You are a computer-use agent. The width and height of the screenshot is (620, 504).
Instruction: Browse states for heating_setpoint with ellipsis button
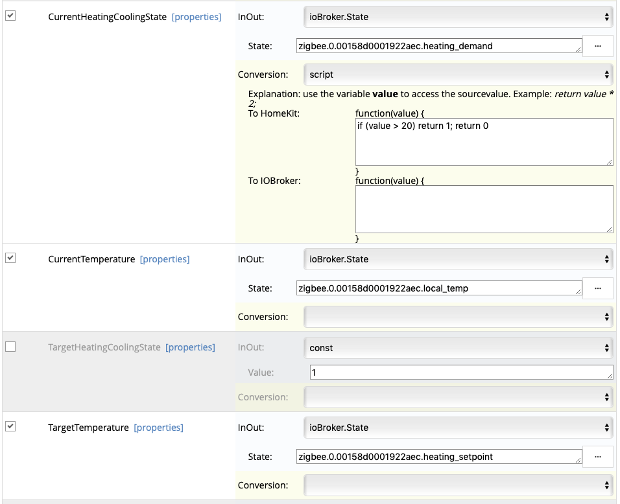(x=598, y=457)
